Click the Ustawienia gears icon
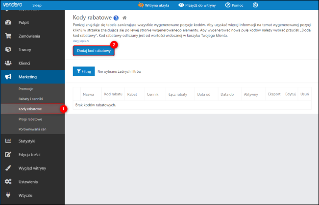The image size is (319, 205). (x=8, y=182)
